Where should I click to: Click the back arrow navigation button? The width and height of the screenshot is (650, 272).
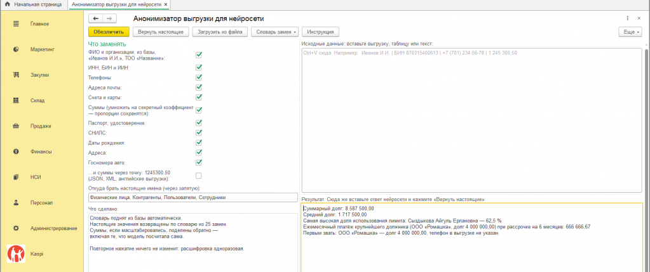[x=96, y=18]
